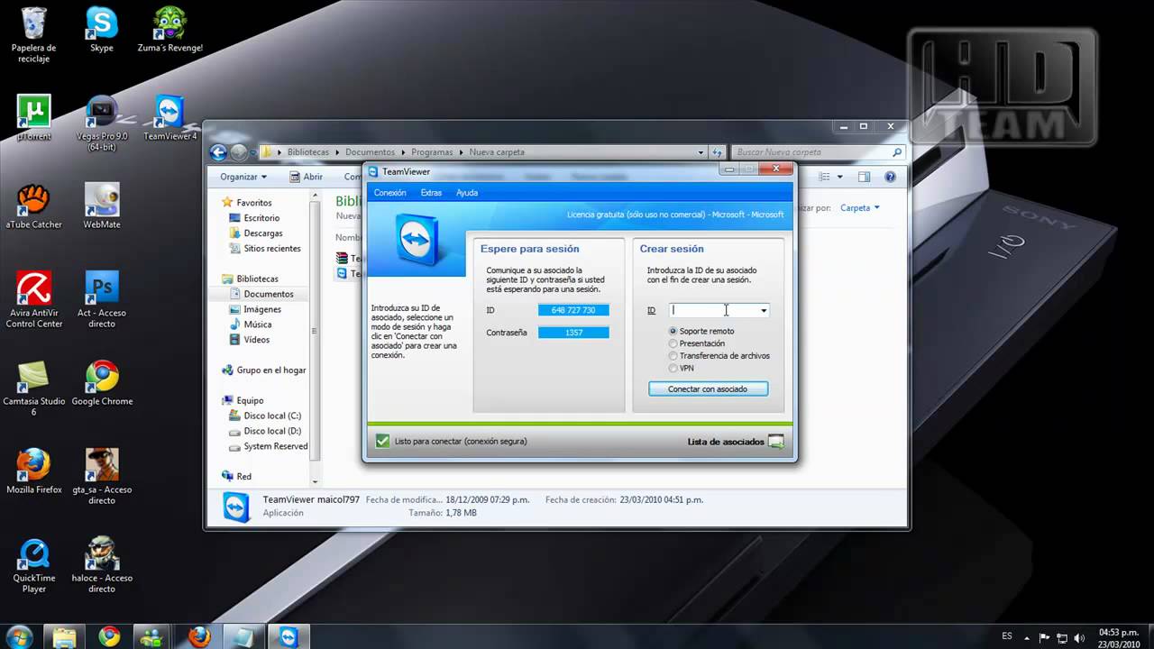This screenshot has width=1154, height=649.
Task: Launch the Photoshop Act - Acceso directo shortcut
Action: click(x=102, y=299)
